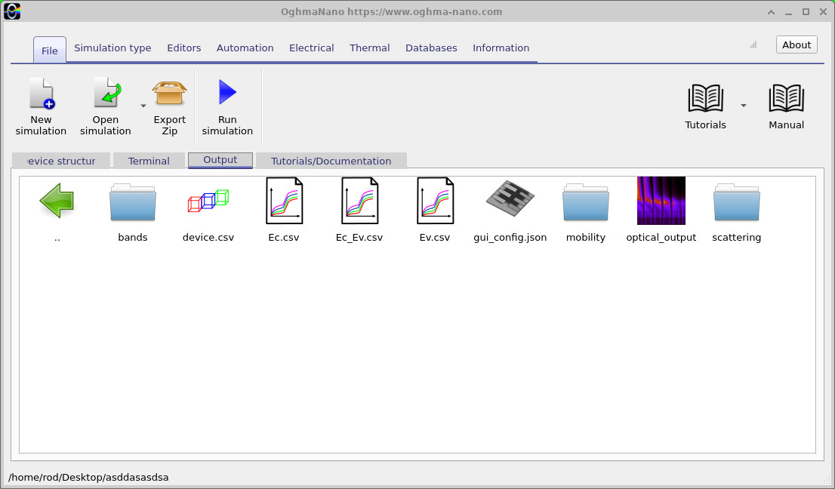
Task: Switch to the Terminal tab
Action: 149,161
